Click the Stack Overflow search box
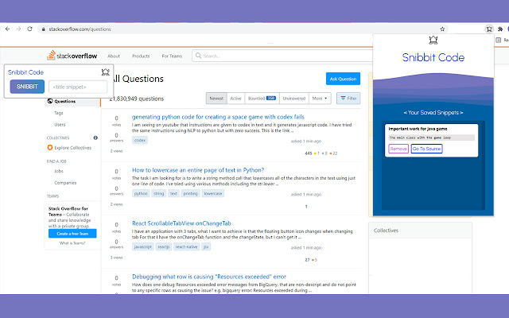The height and width of the screenshot is (318, 509). (x=282, y=56)
